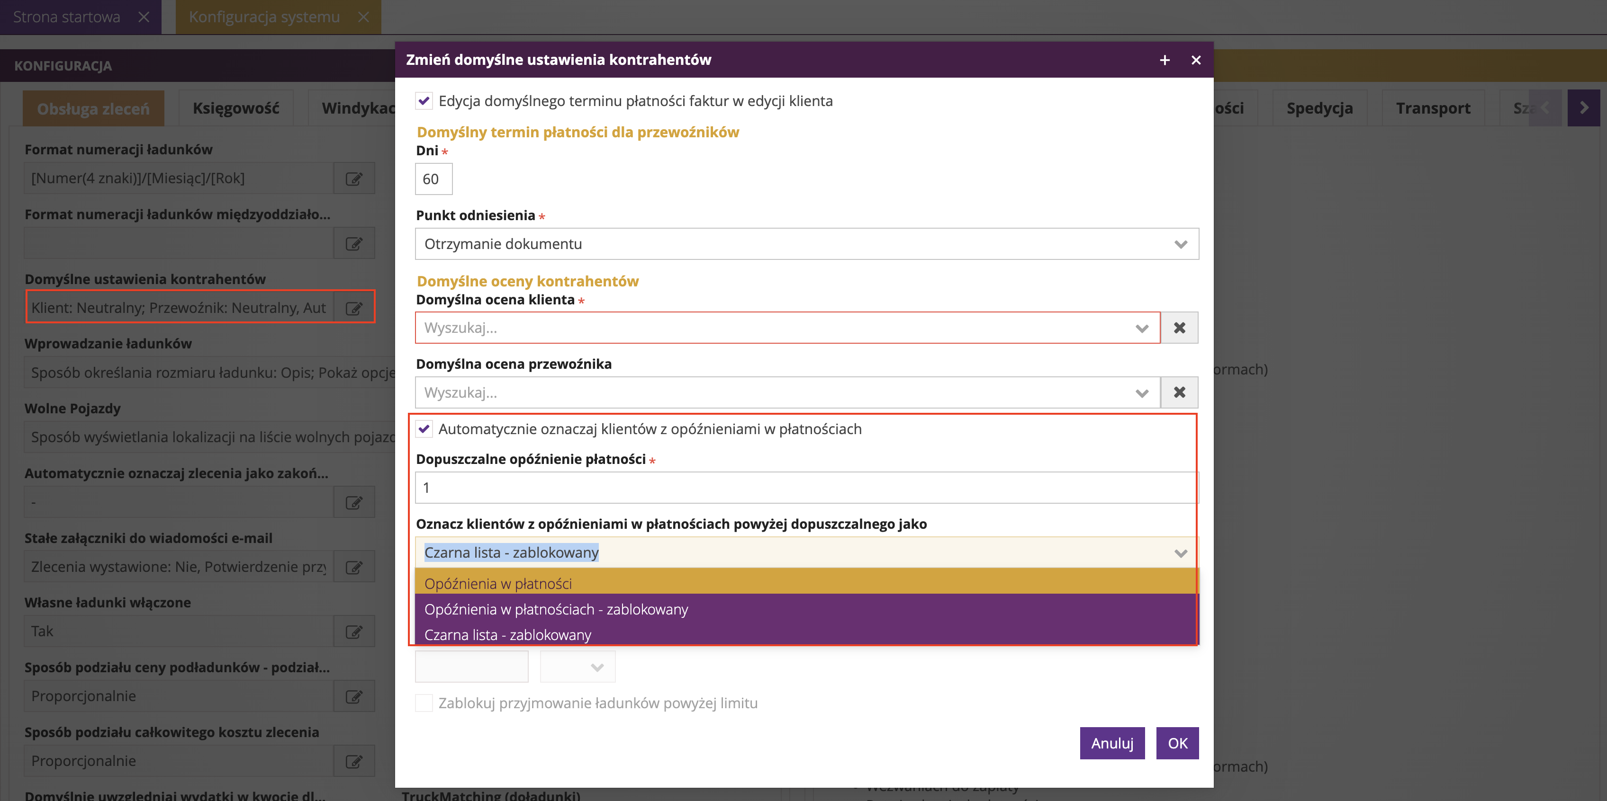Viewport: 1607px width, 801px height.
Task: Close the Strona startowa tab
Action: tap(144, 17)
